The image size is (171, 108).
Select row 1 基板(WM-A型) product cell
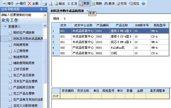(x=122, y=31)
